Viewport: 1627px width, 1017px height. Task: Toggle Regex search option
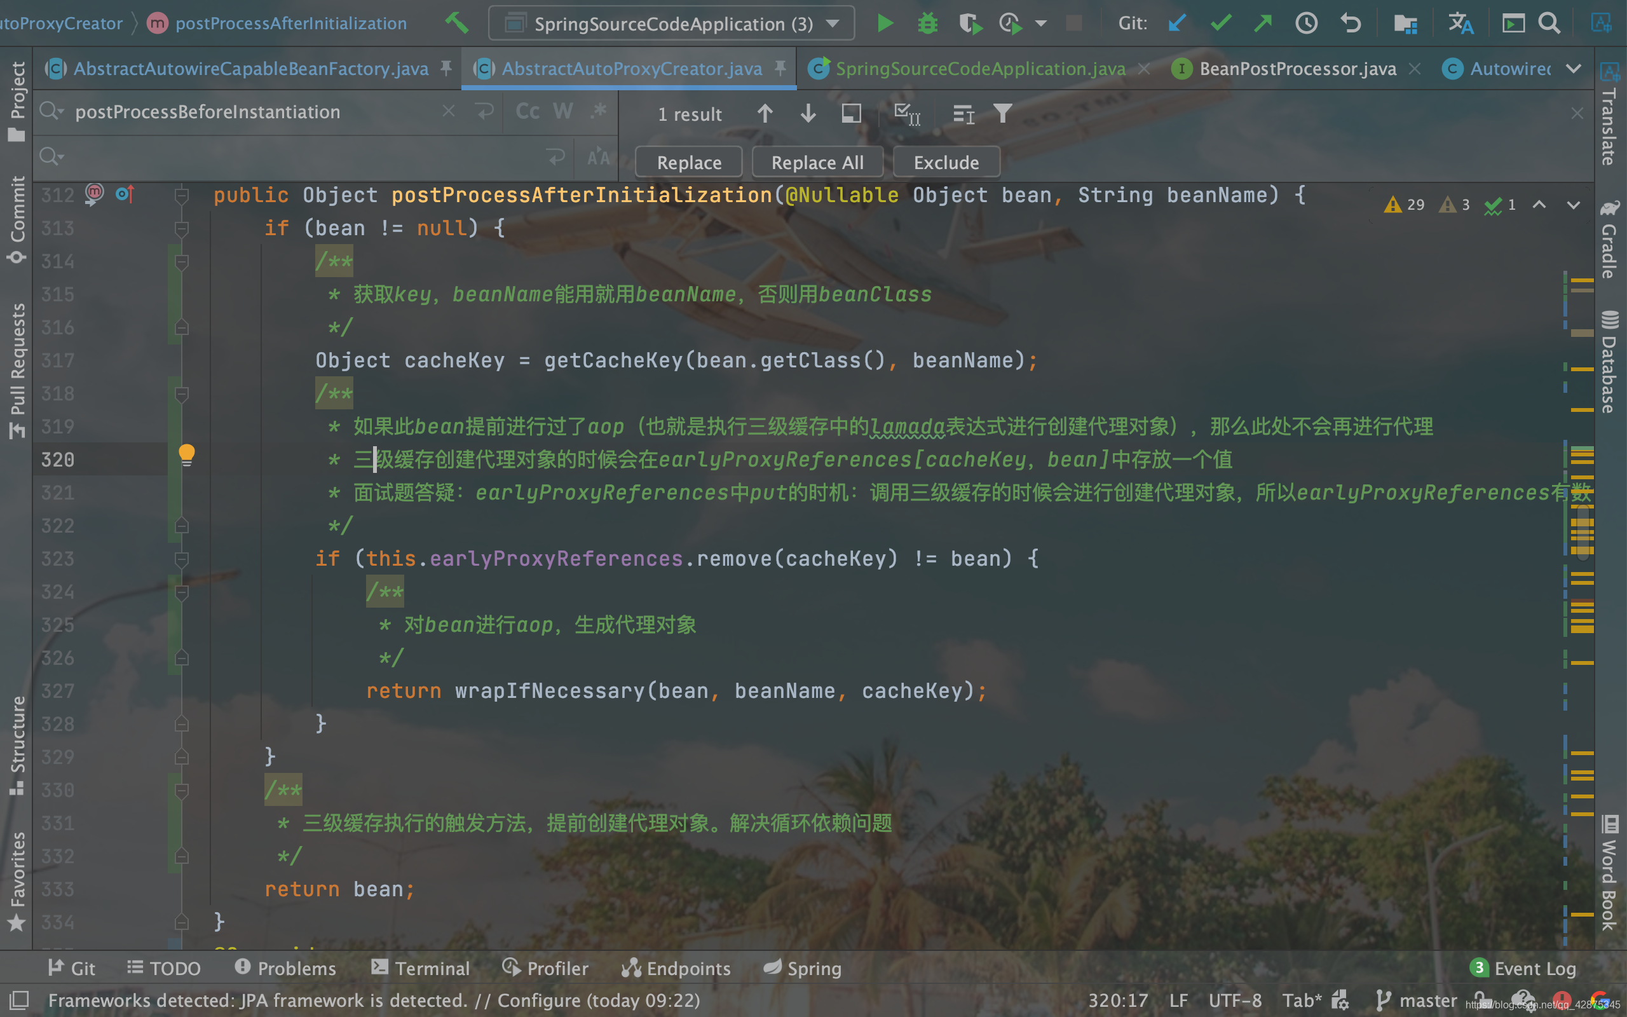[x=598, y=112]
